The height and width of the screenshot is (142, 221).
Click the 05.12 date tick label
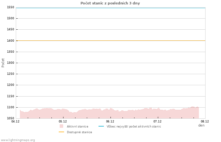click(x=63, y=121)
